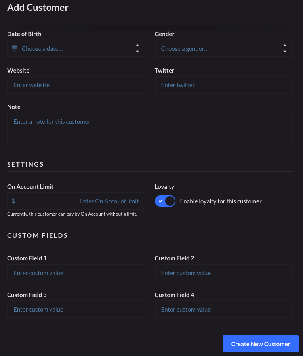Focus the Custom Field 2 input
Image resolution: width=303 pixels, height=356 pixels.
point(224,273)
